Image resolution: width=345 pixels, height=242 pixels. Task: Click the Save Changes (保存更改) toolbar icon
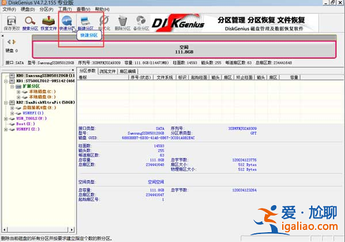(x=12, y=23)
